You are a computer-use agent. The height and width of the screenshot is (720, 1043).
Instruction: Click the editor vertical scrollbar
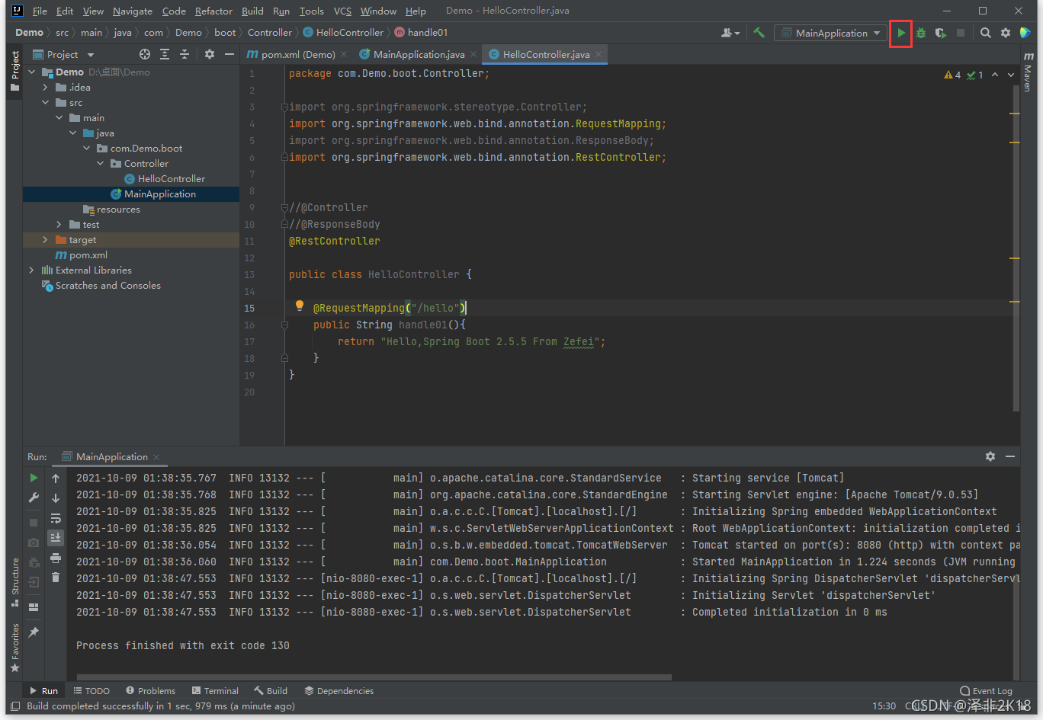coord(1016,248)
